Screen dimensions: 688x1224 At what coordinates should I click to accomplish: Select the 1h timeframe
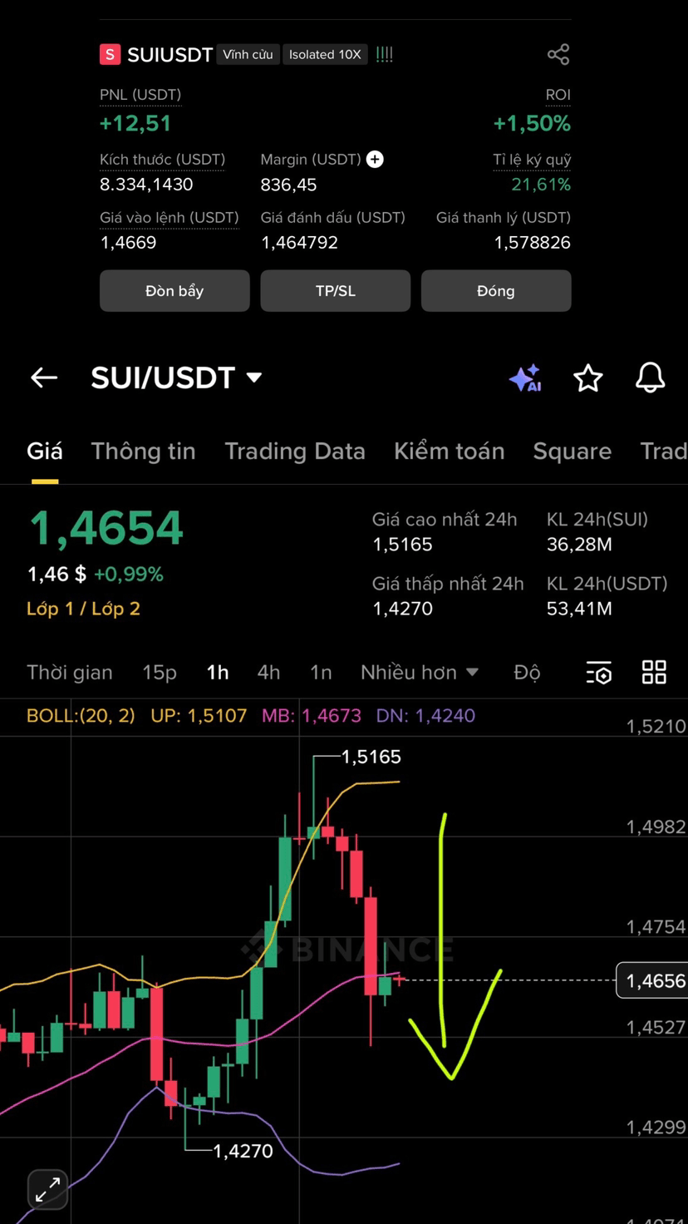click(218, 672)
